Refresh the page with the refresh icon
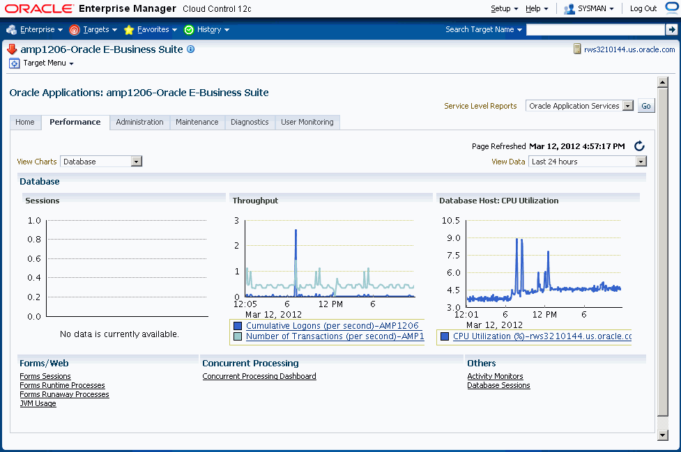681x452 pixels. point(639,146)
